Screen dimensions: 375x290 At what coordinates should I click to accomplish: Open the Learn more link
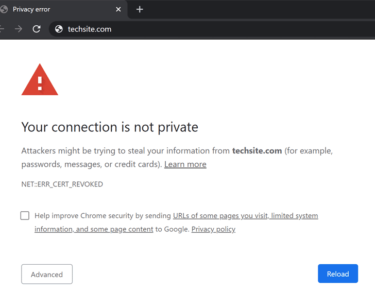[185, 164]
